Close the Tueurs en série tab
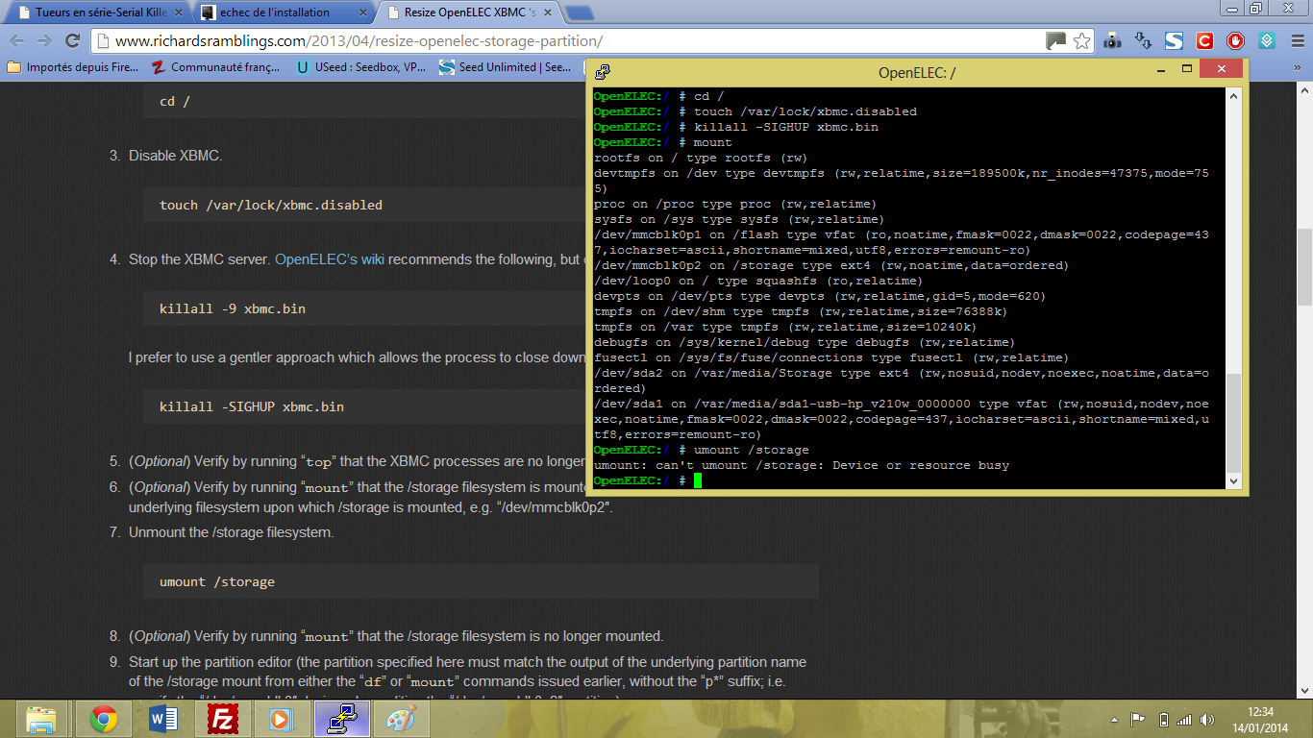The height and width of the screenshot is (738, 1313). pyautogui.click(x=178, y=13)
